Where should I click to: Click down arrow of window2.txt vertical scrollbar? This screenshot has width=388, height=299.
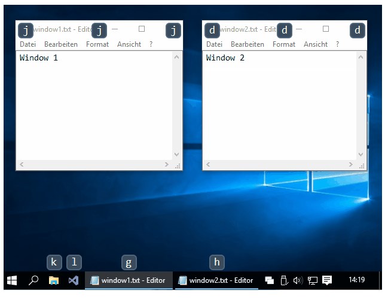coord(360,154)
